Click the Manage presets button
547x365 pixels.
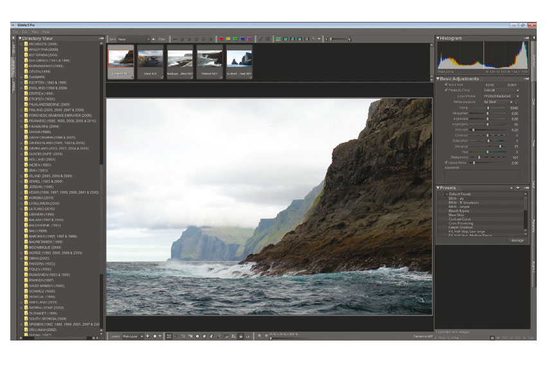517,240
